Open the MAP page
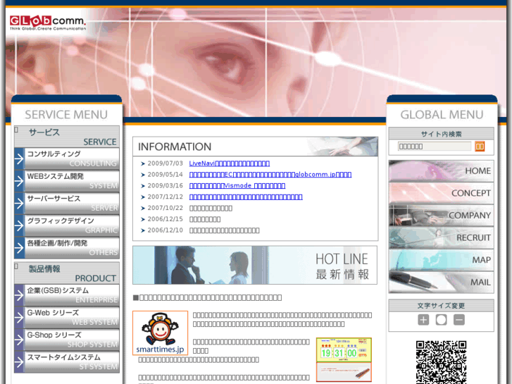The height and width of the screenshot is (384, 512). pos(441,260)
